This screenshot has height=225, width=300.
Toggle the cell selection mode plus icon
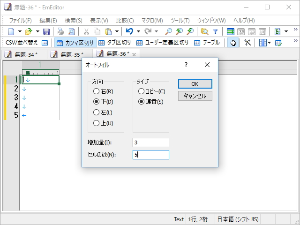click(233, 43)
